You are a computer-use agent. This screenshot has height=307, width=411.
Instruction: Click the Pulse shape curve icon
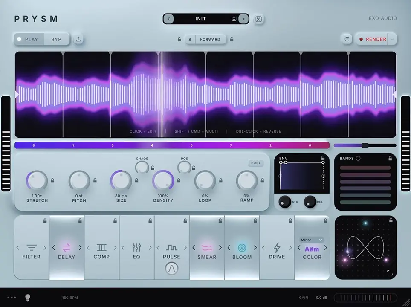172,269
